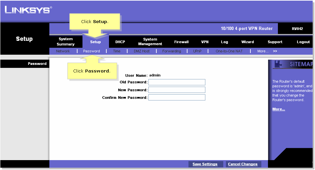Screen dimensions: 315x170
Task: Click the Sitemap puzzle piece icon
Action: [278, 64]
